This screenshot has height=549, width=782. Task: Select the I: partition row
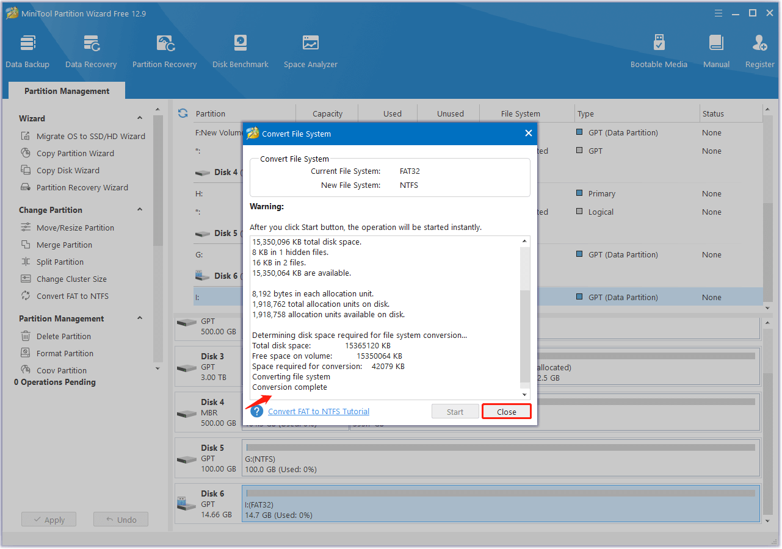tap(478, 297)
